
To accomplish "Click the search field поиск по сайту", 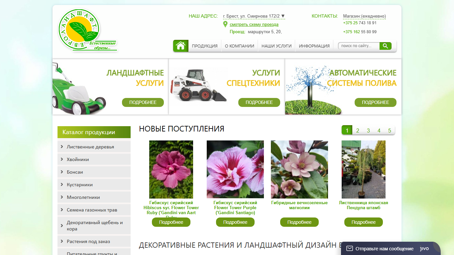I will click(359, 46).
